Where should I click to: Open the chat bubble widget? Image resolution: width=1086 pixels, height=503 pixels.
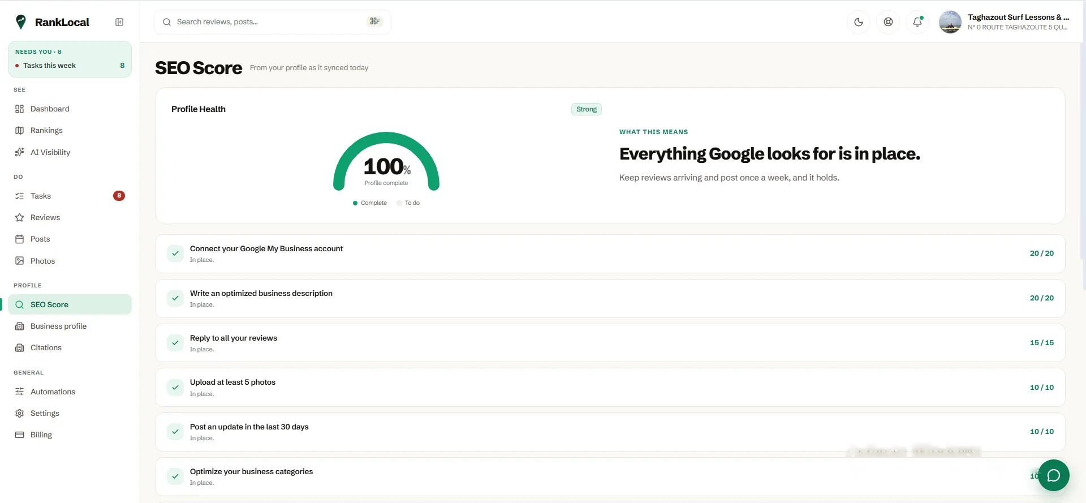click(1053, 475)
